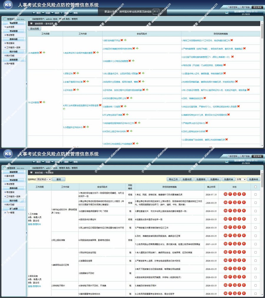Click the red W status icon in first row

click(225, 194)
